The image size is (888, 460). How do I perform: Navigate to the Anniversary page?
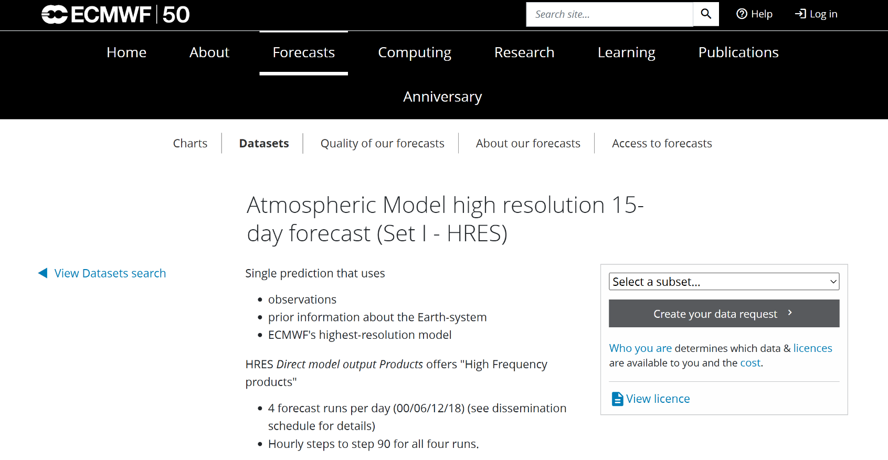click(x=442, y=97)
